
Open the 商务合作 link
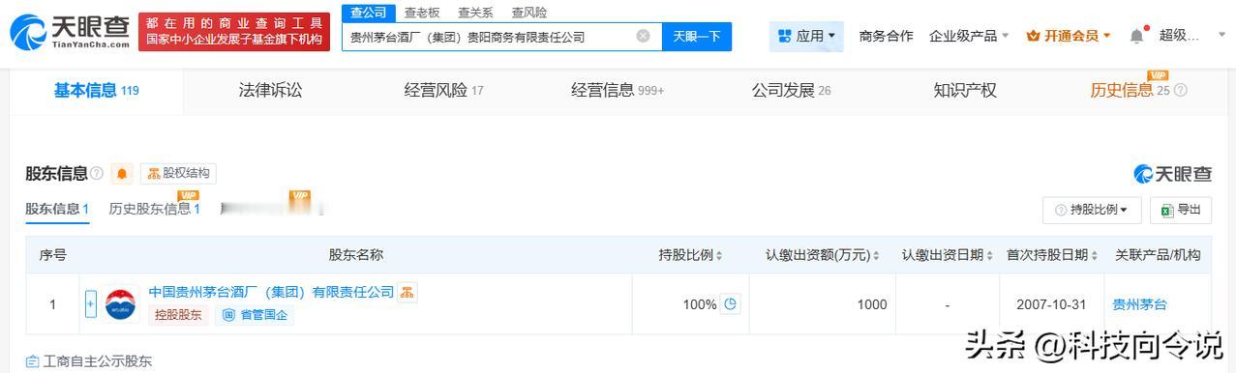coord(886,36)
